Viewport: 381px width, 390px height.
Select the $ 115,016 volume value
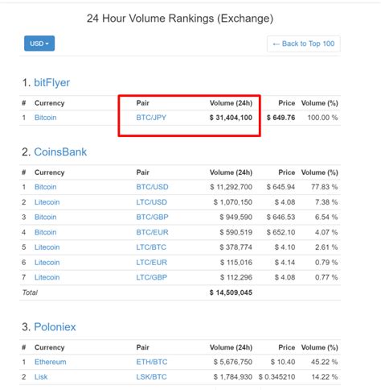(x=236, y=263)
